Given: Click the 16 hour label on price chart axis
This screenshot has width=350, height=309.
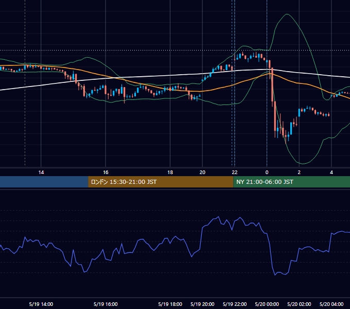Looking at the screenshot, I should (x=106, y=173).
